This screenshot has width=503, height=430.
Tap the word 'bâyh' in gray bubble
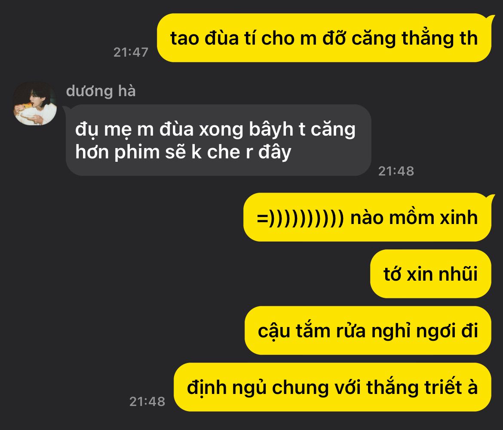271,129
